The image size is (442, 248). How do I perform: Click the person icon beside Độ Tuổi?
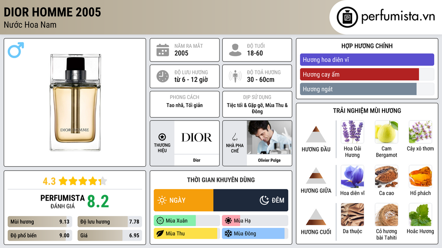pyautogui.click(x=235, y=50)
